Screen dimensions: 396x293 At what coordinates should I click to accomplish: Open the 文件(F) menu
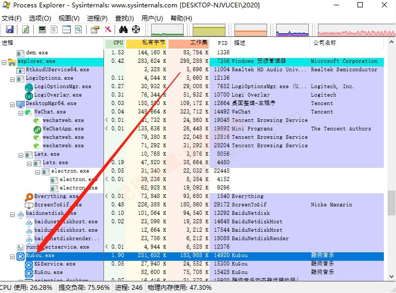[12, 18]
